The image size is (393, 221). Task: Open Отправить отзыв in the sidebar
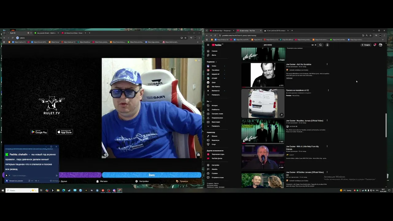[216, 177]
